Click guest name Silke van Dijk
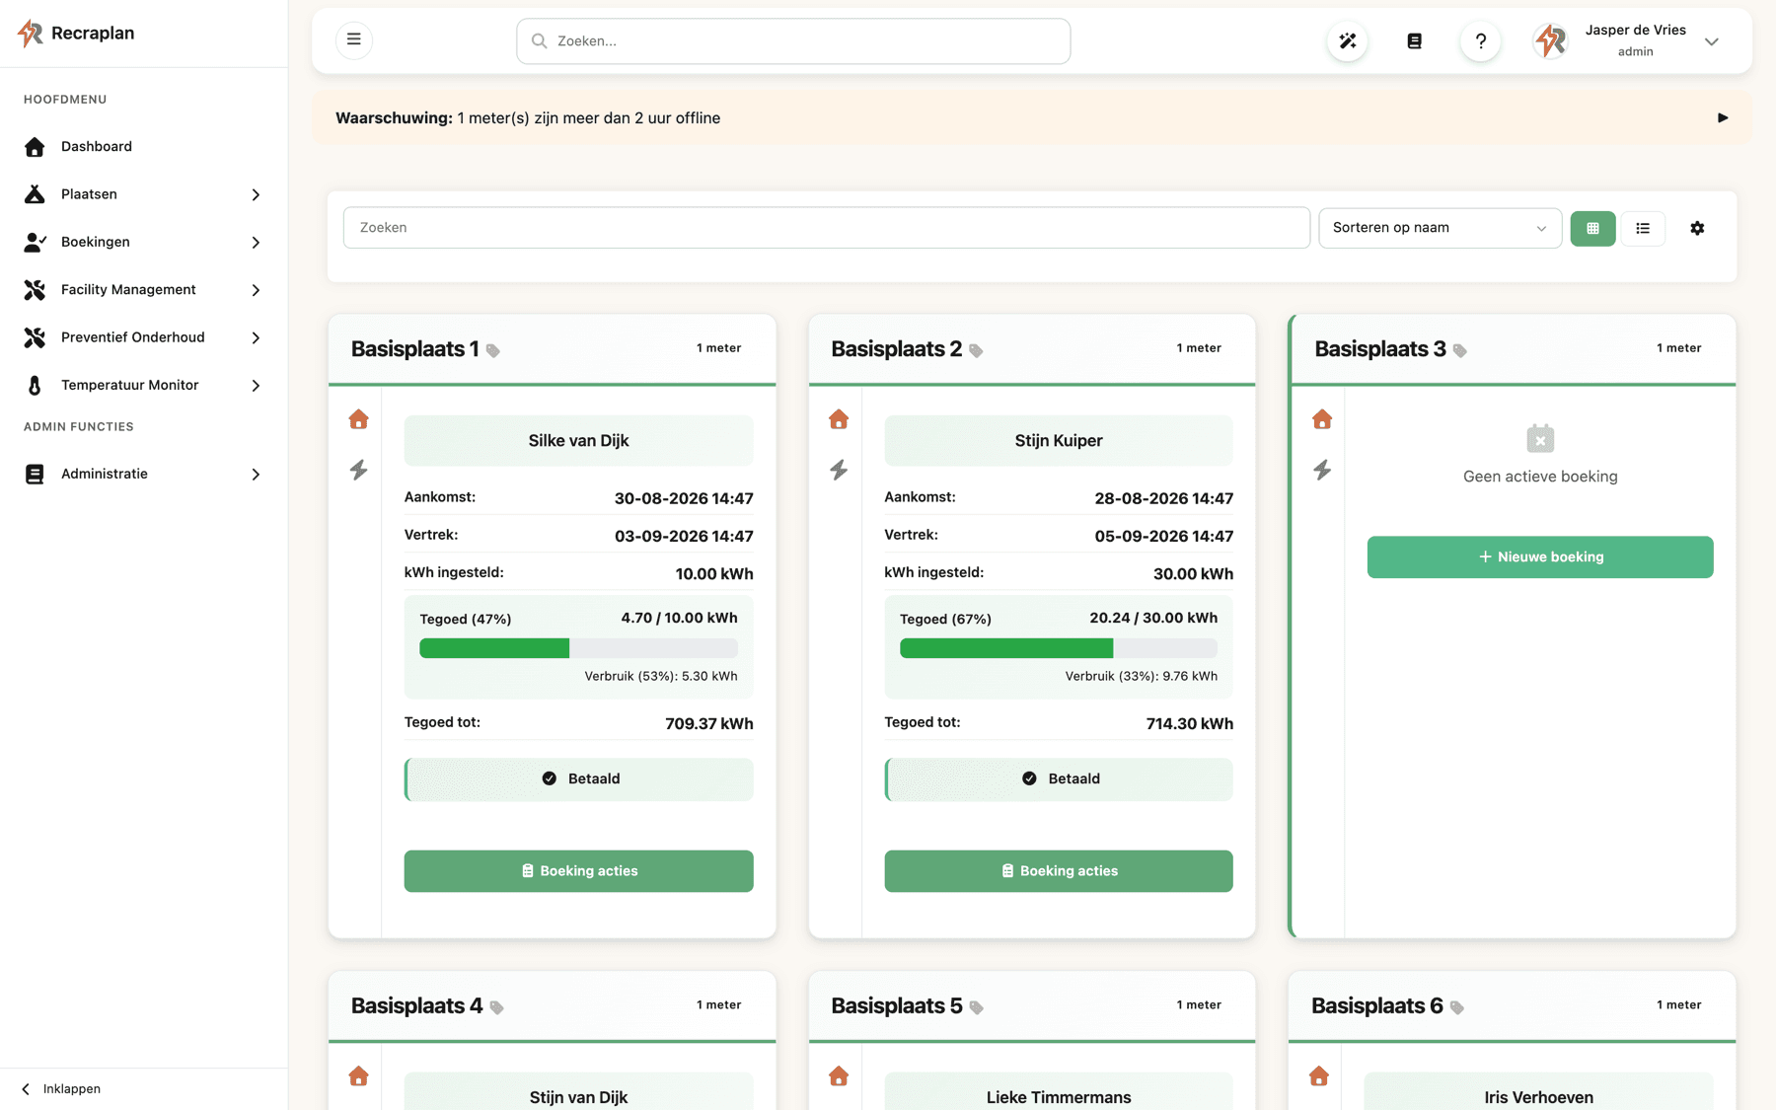Viewport: 1776px width, 1110px height. pyautogui.click(x=578, y=441)
